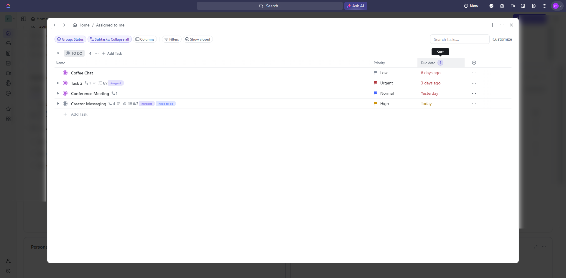Open the modal header ellipsis options
This screenshot has width=566, height=278.
click(502, 25)
